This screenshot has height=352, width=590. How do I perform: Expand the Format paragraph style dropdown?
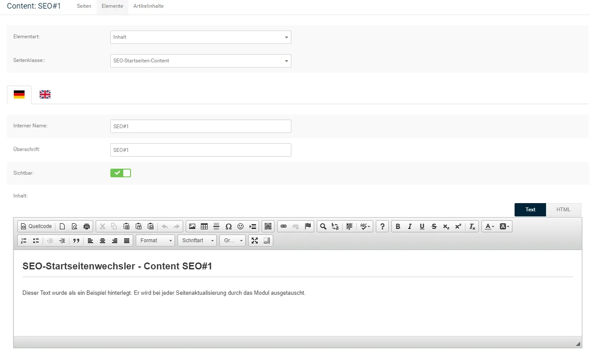tap(155, 241)
